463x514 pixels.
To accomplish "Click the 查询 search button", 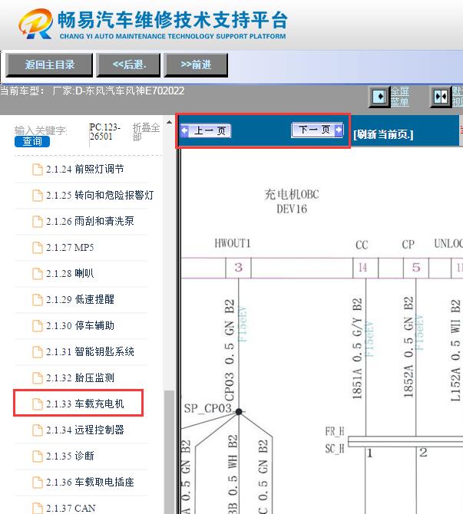I will click(31, 141).
